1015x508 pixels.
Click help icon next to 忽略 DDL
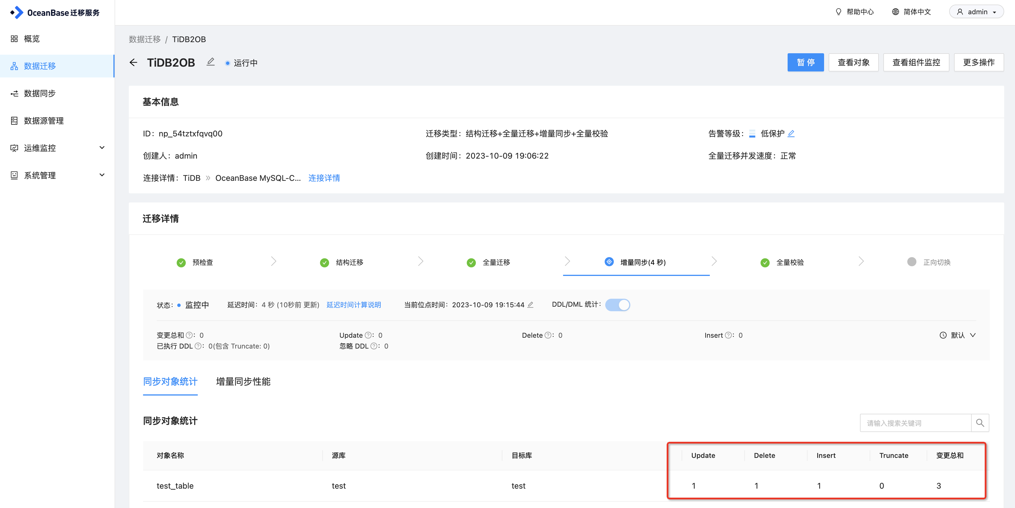pos(374,346)
